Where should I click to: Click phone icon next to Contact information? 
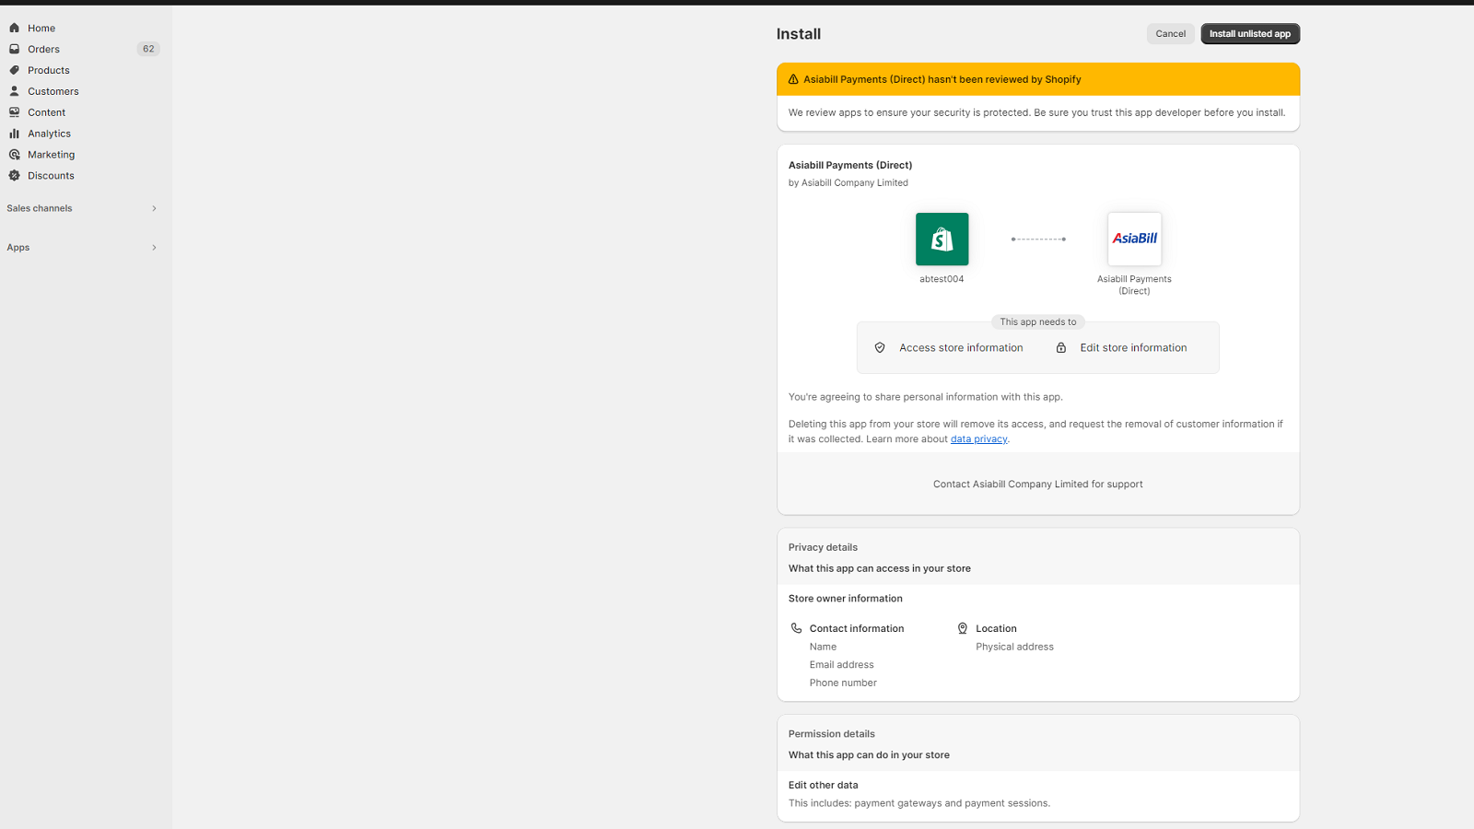coord(796,628)
